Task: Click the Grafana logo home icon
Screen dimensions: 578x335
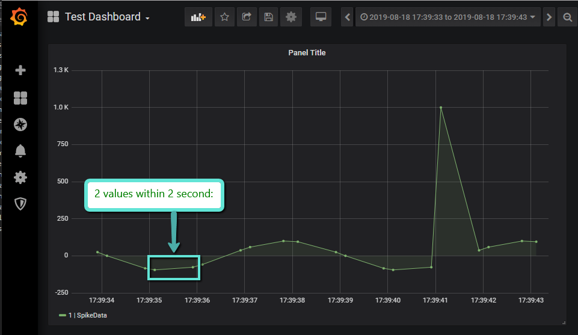Action: (x=19, y=17)
